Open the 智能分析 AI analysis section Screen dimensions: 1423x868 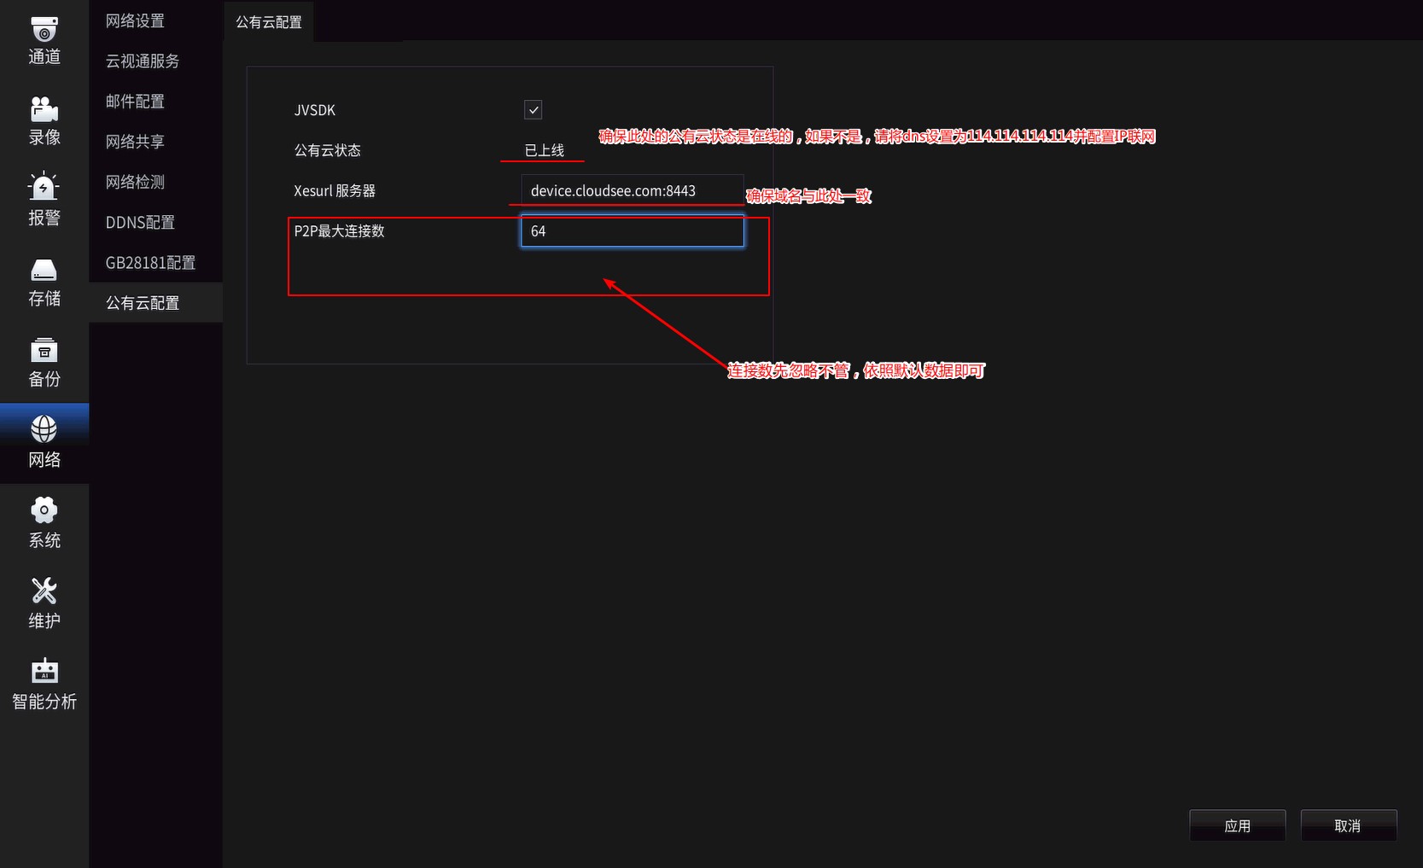(x=44, y=684)
